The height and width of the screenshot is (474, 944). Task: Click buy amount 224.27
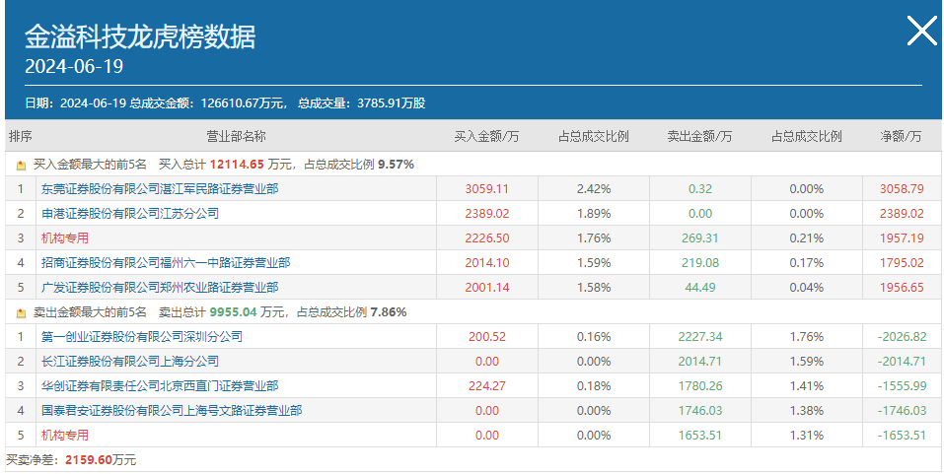tap(487, 385)
